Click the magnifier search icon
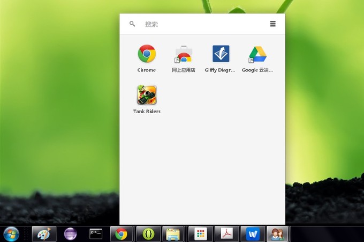This screenshot has height=242, width=364. coord(132,24)
